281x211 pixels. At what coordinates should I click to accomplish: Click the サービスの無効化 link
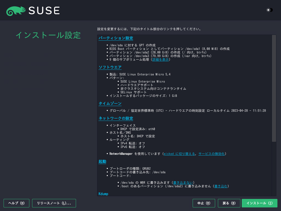coord(212,154)
